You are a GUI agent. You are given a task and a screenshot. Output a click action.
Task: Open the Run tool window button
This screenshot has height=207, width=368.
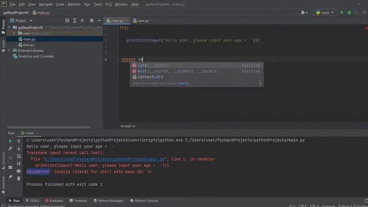click(14, 201)
